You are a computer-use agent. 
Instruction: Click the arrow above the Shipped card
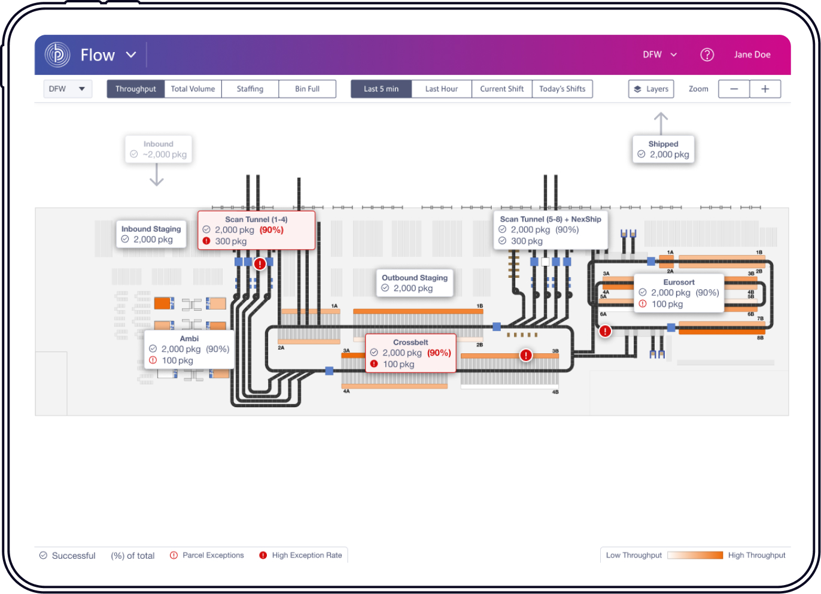[661, 123]
